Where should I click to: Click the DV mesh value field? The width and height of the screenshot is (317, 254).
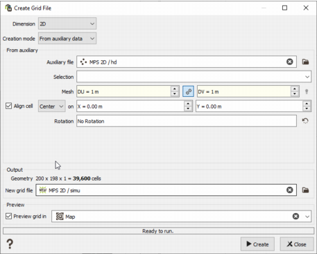tap(244, 91)
